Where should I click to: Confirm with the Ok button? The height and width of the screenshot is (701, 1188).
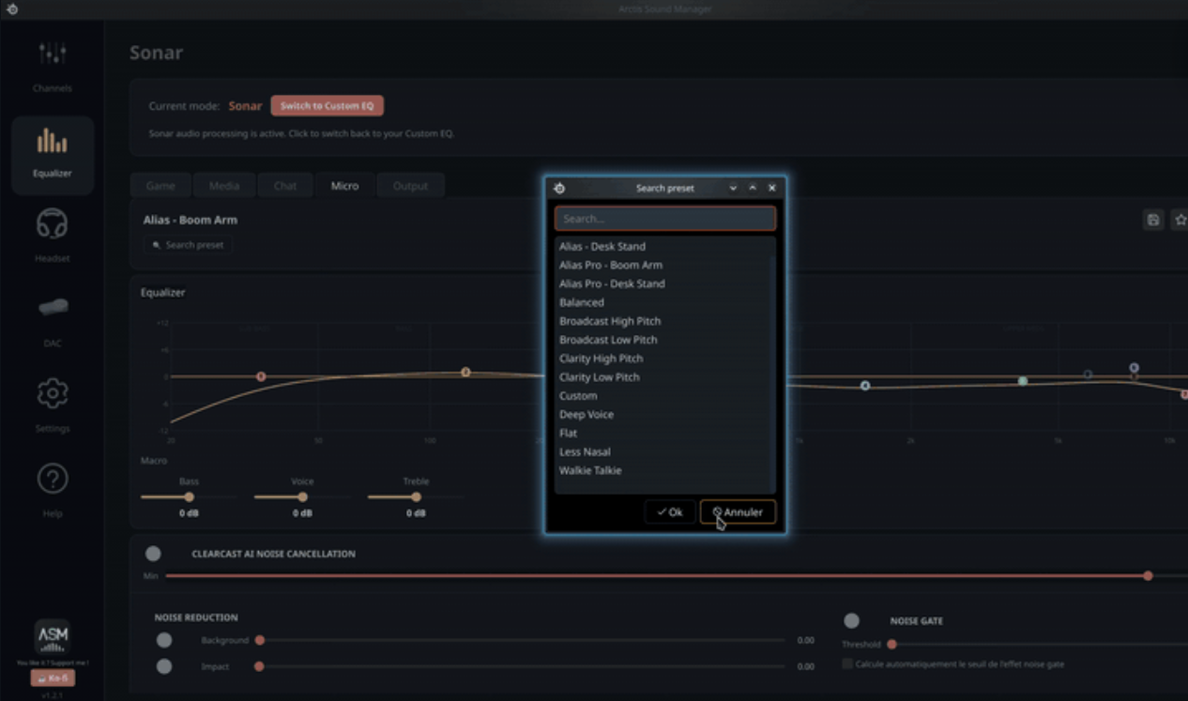pyautogui.click(x=670, y=512)
